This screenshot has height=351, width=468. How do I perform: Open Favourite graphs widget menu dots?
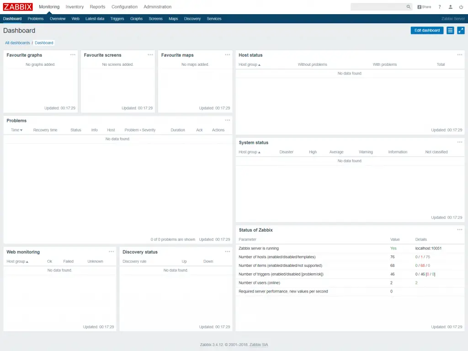[x=73, y=55]
